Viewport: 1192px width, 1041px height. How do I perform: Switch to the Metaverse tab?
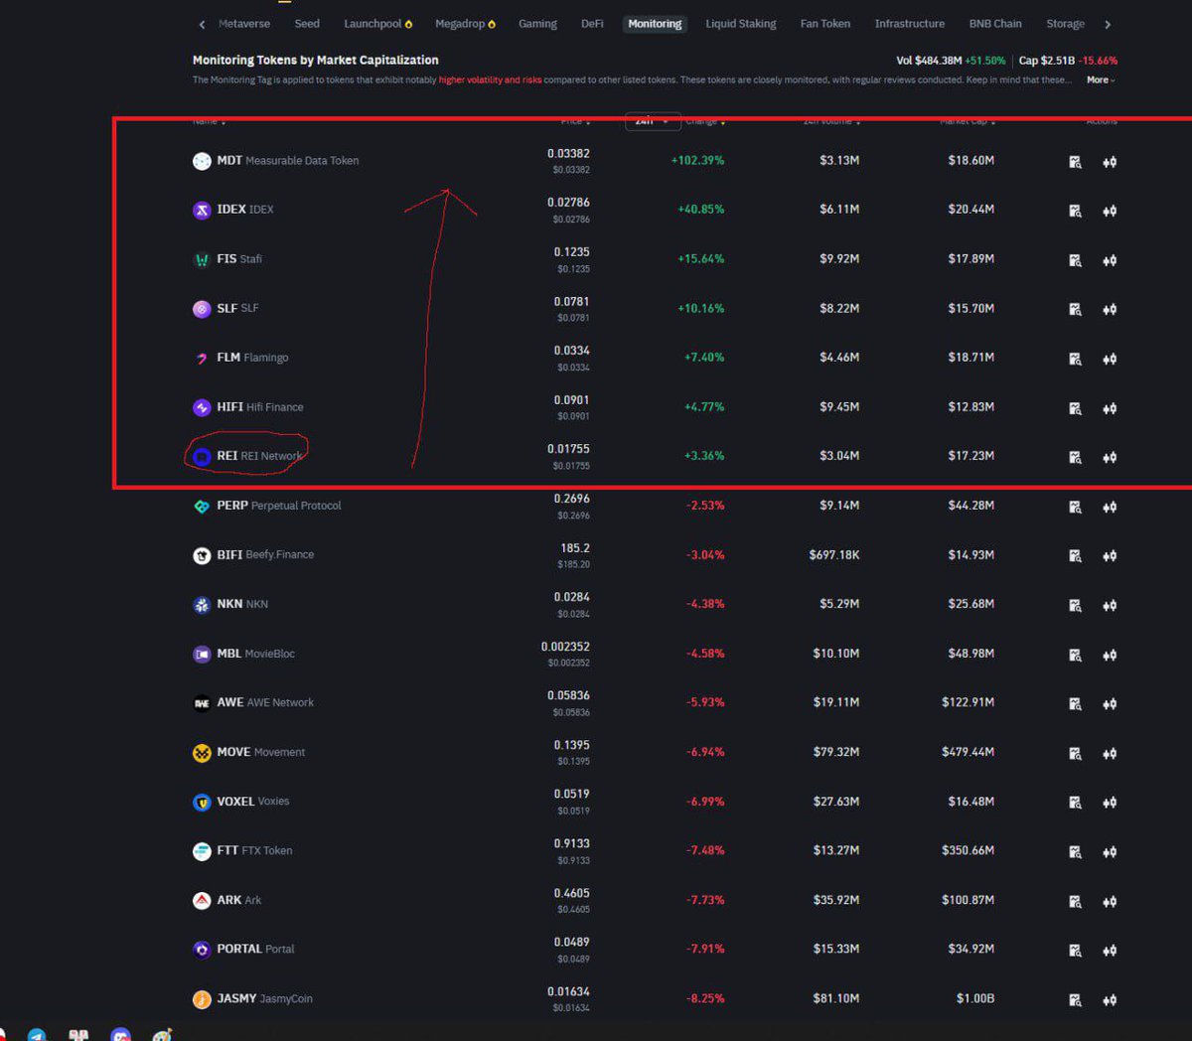[x=244, y=24]
